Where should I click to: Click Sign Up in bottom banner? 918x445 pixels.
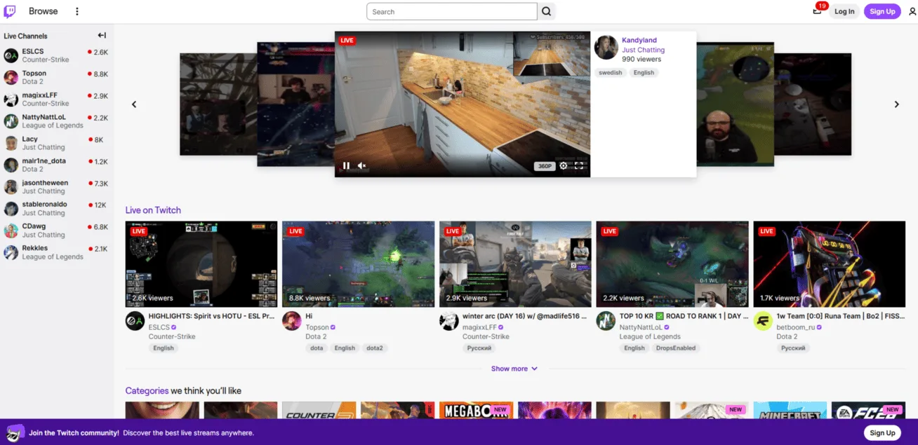[882, 432]
